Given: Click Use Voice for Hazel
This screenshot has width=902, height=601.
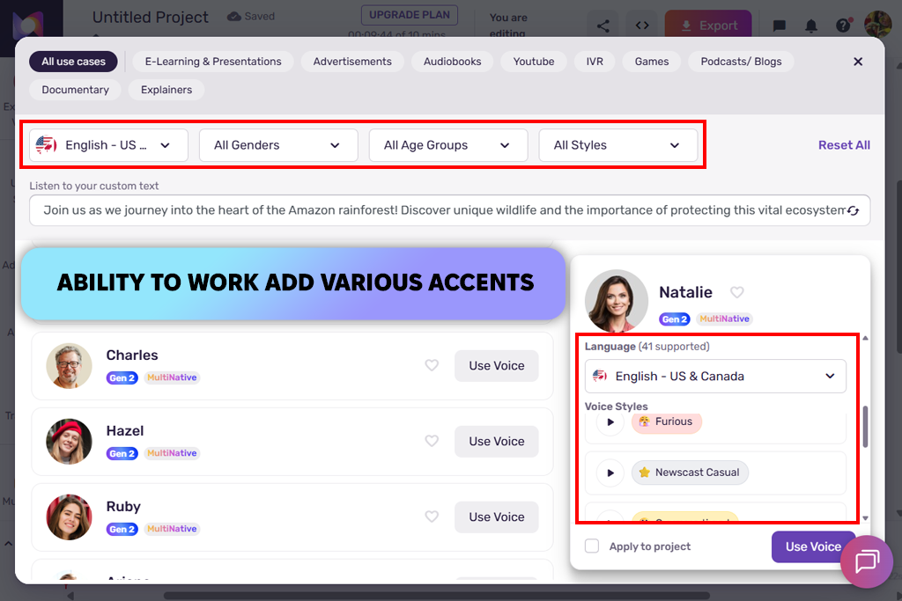Looking at the screenshot, I should [x=497, y=441].
